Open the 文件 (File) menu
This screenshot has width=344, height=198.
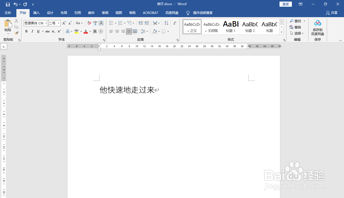pyautogui.click(x=8, y=13)
